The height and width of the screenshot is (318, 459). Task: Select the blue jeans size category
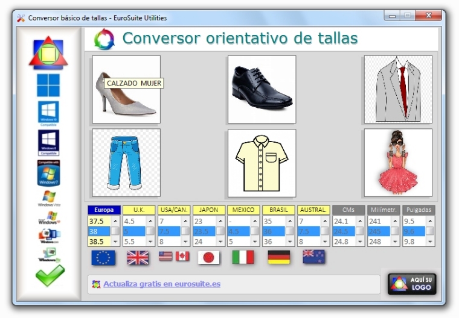tap(126, 163)
